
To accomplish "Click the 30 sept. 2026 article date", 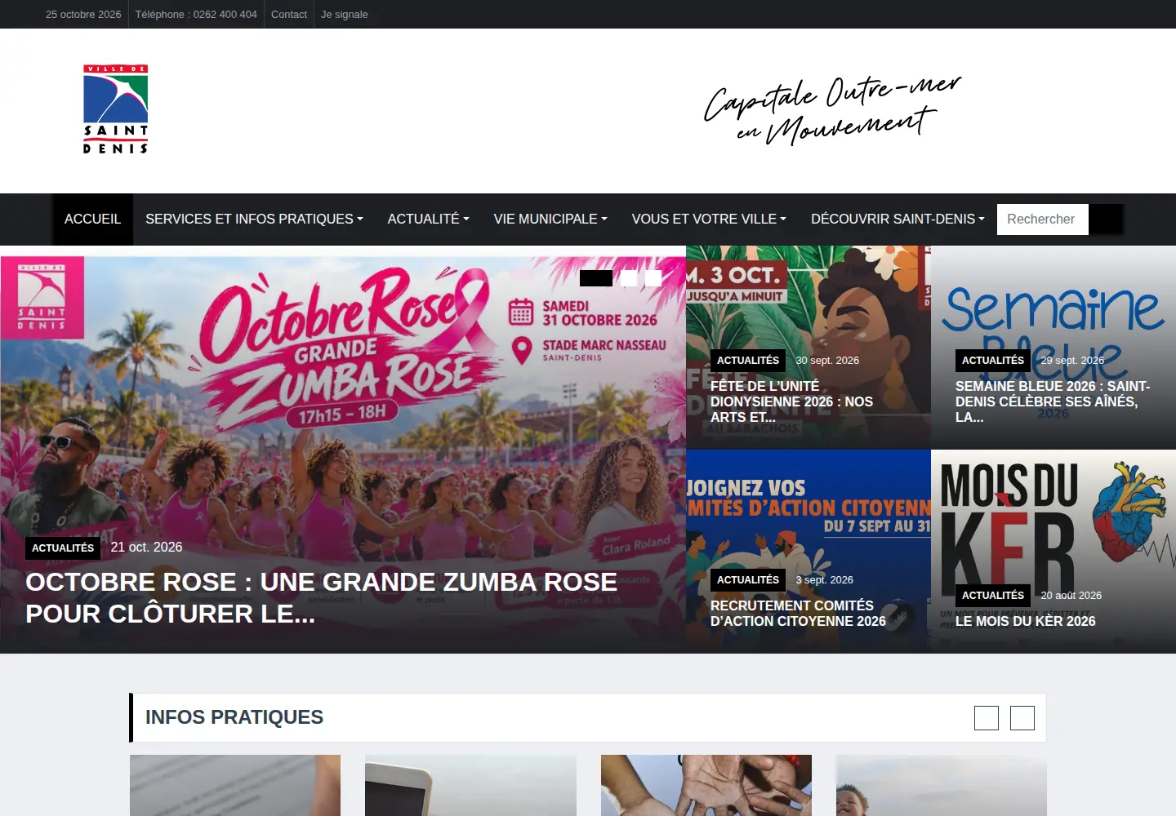I will (x=827, y=361).
